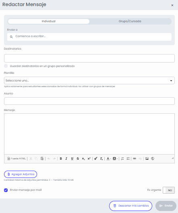Insert a hyperlink in the message

[x=135, y=159]
